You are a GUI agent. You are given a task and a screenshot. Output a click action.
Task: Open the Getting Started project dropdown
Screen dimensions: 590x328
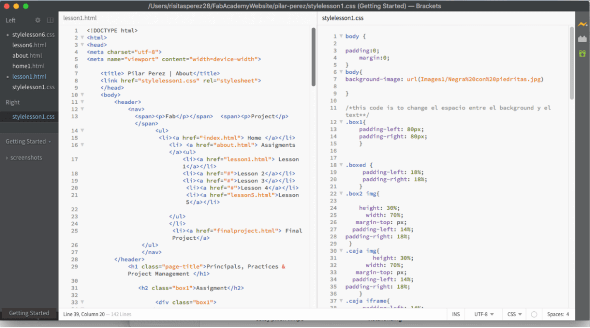[28, 141]
